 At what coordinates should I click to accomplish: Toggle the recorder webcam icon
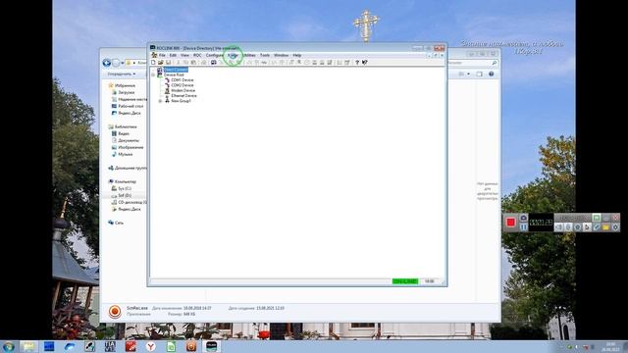[x=578, y=227]
